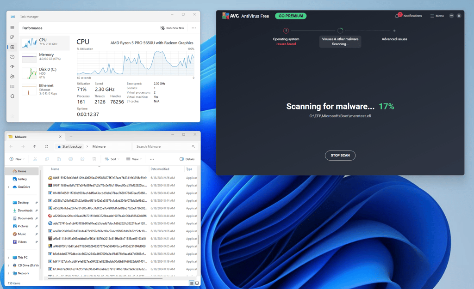Open See more ellipsis in Explorer toolbar
Image resolution: width=474 pixels, height=289 pixels.
152,159
